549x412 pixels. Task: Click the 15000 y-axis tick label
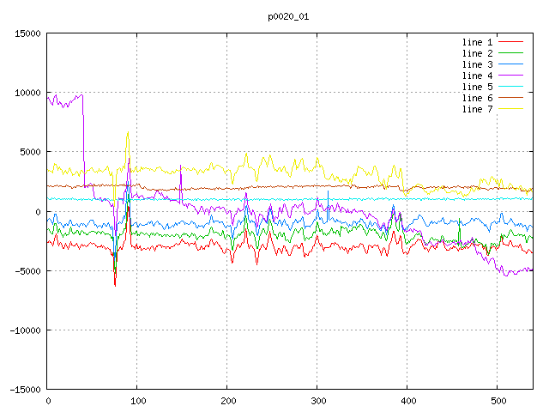(27, 33)
